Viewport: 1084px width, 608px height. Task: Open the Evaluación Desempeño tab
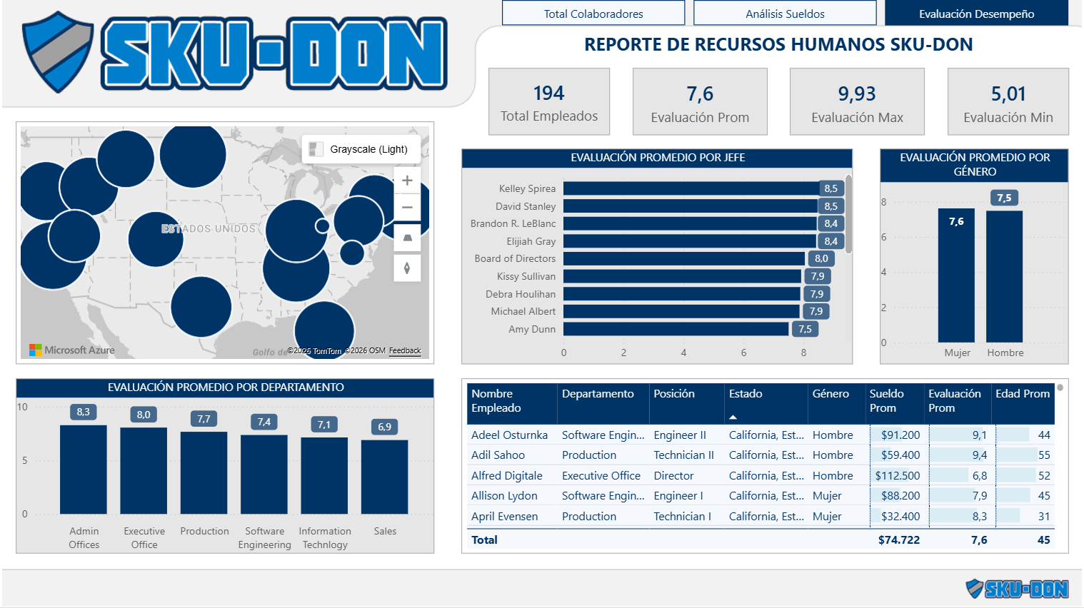point(976,14)
